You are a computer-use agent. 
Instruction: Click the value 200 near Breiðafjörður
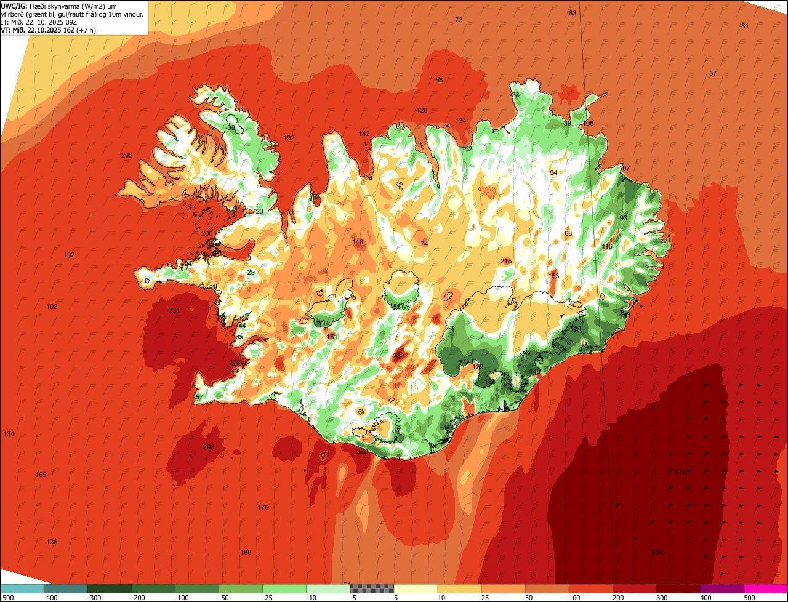point(207,233)
